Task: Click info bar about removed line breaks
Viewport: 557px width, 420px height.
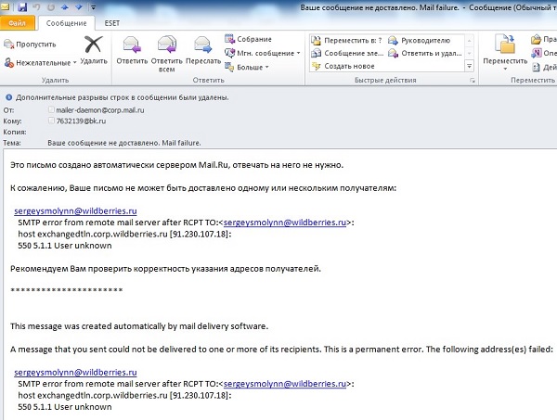Action: 123,97
